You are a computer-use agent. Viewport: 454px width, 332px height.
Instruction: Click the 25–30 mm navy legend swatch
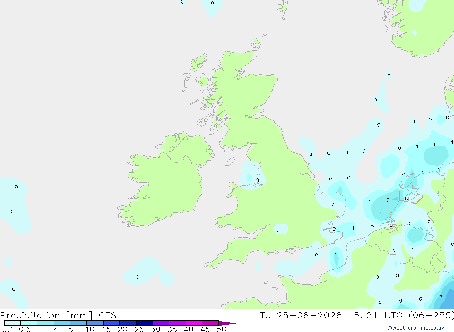pos(144,323)
